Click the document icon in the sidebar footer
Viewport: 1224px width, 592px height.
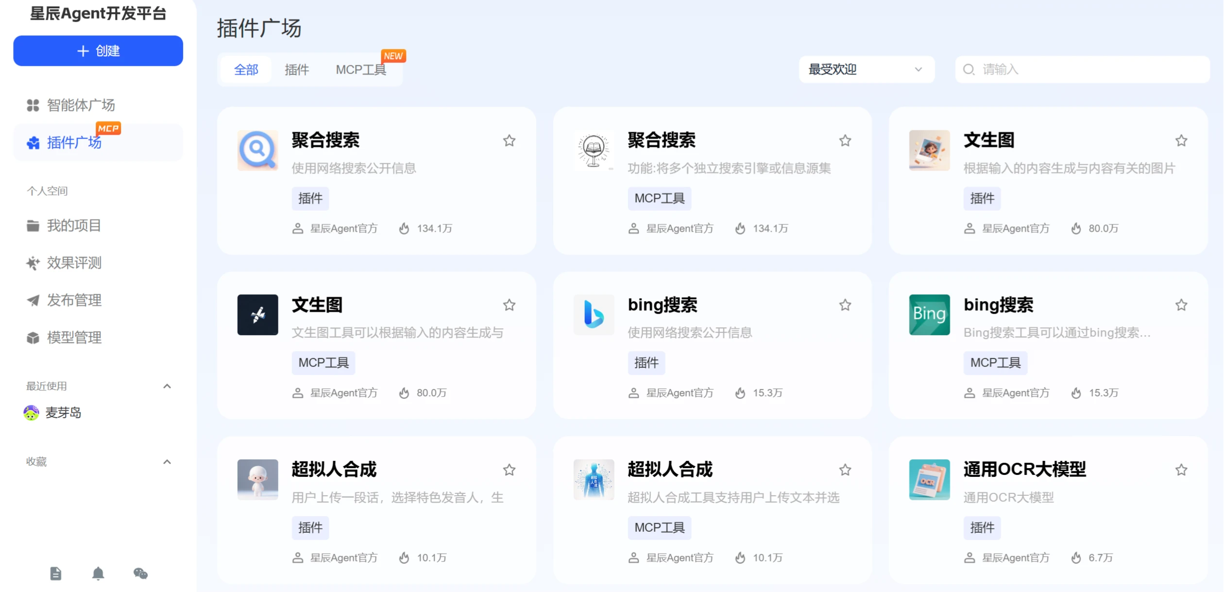tap(56, 574)
